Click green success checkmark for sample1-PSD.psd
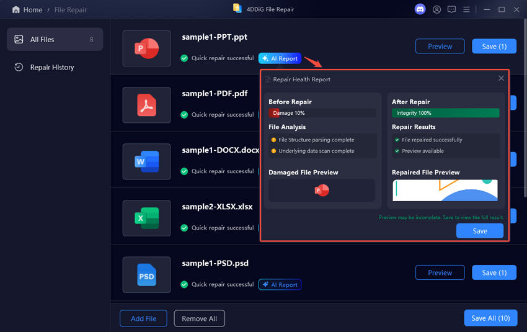The width and height of the screenshot is (527, 332). 184,284
